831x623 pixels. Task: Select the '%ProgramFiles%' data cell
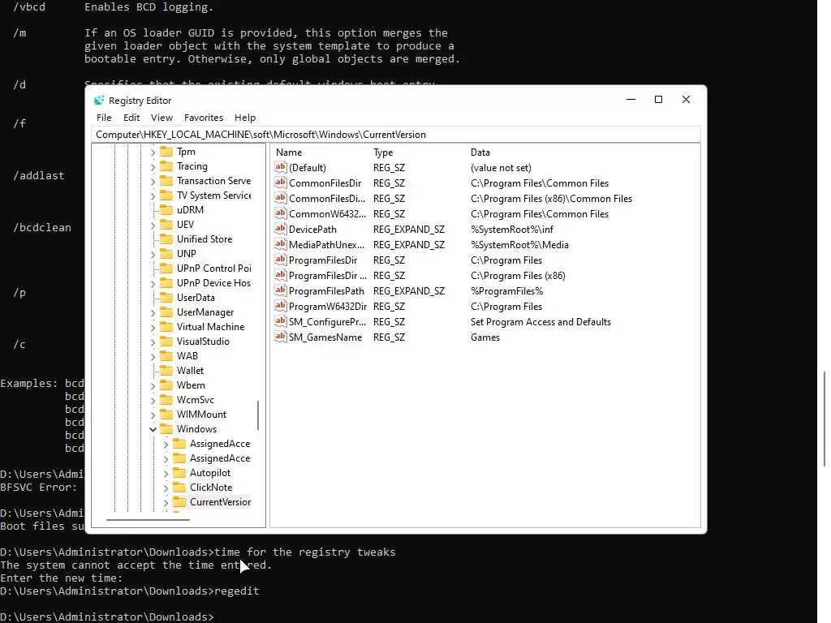tap(506, 291)
